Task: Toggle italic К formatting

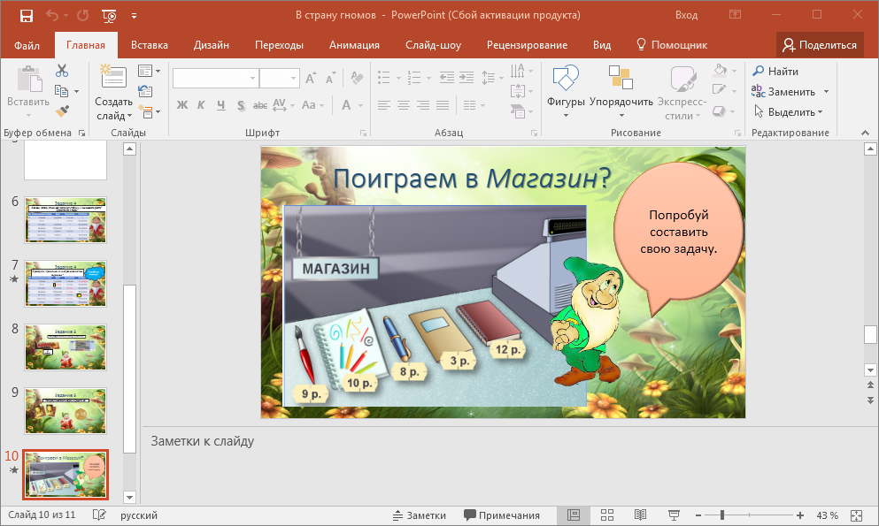Action: click(201, 105)
